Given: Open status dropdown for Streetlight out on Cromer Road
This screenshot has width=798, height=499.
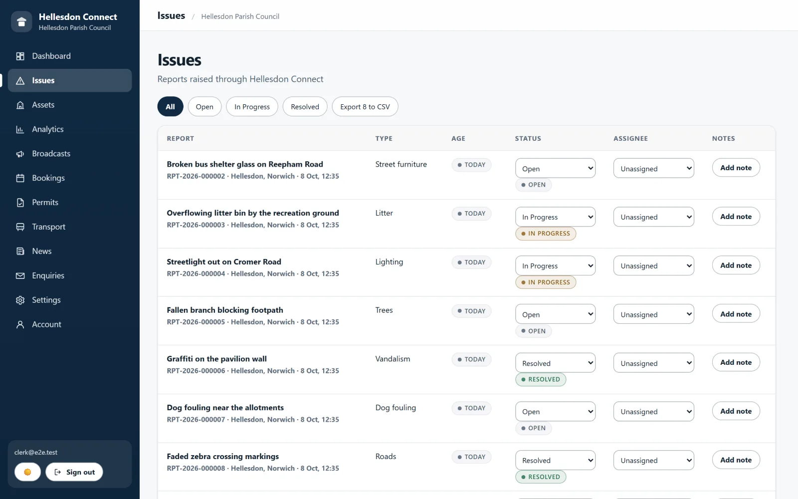Looking at the screenshot, I should [555, 265].
